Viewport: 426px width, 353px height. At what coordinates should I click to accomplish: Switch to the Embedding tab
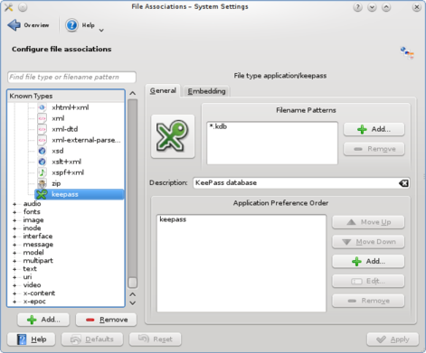[x=206, y=91]
